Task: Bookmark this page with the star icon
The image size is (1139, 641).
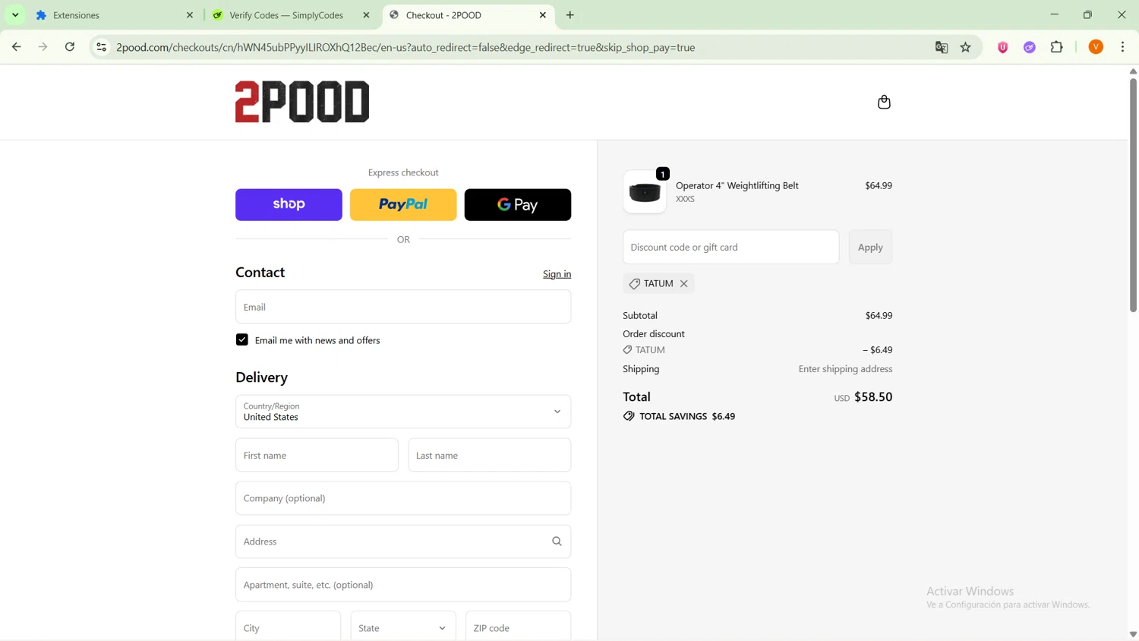Action: [966, 47]
